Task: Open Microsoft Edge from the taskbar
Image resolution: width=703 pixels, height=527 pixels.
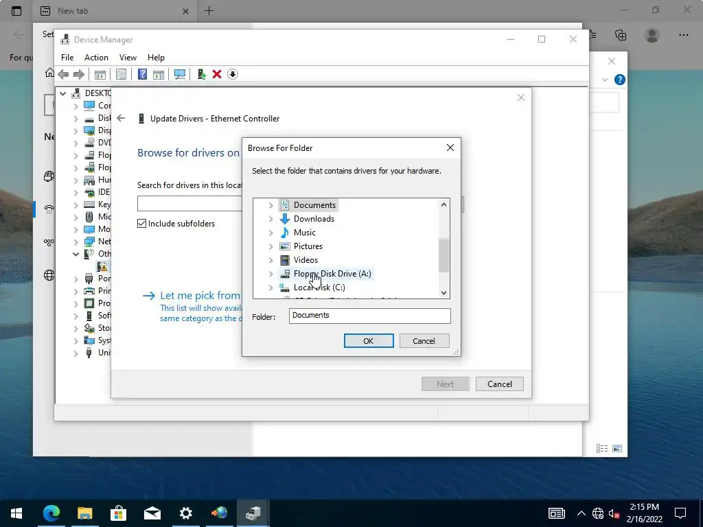Action: pyautogui.click(x=51, y=513)
